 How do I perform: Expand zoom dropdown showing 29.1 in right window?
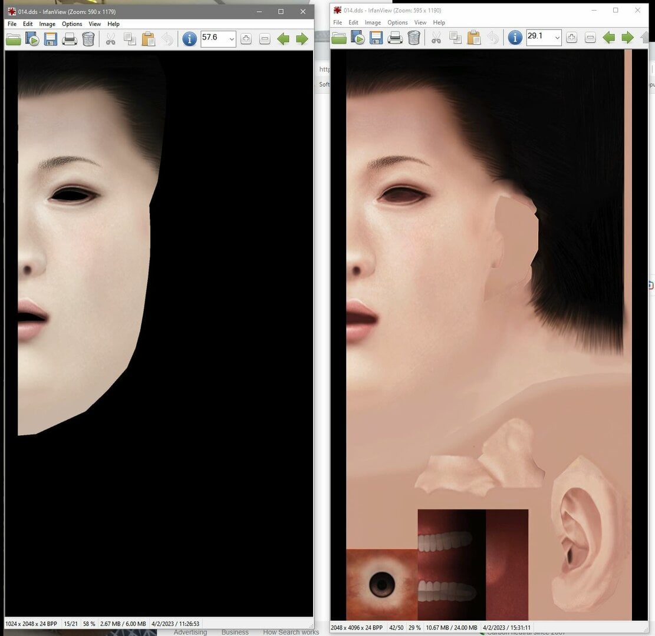tap(557, 38)
